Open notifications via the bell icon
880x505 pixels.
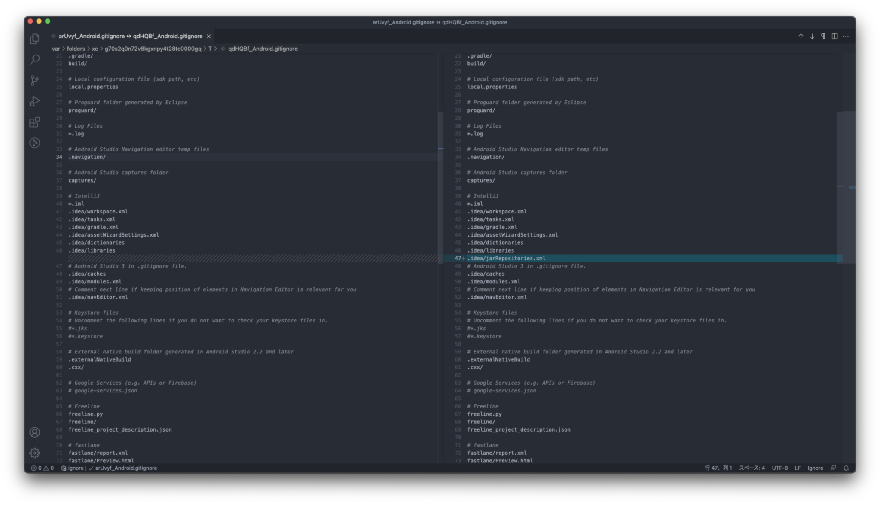tap(846, 468)
